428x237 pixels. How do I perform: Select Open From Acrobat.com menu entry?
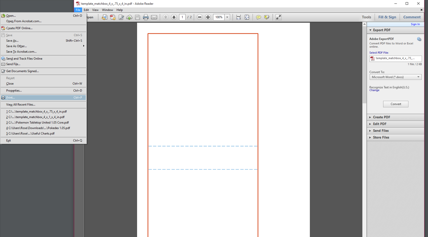click(43, 21)
